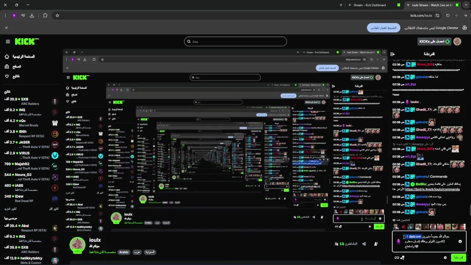This screenshot has width=471, height=265.
Task: Open the tab search dropdown arrow
Action: click(x=466, y=5)
